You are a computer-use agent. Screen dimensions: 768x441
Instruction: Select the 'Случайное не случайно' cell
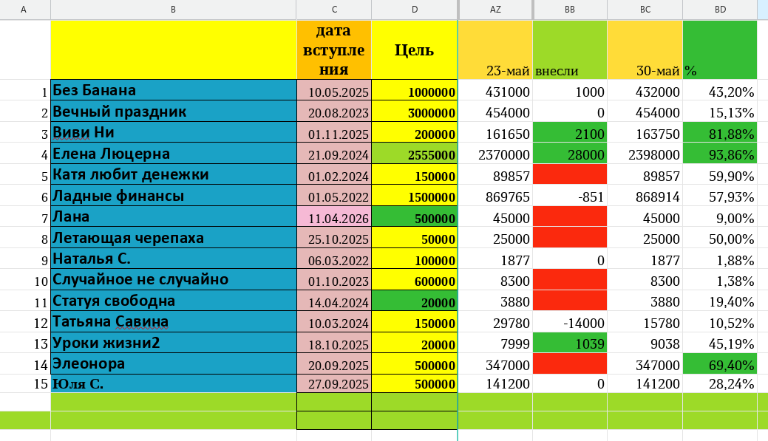point(174,279)
